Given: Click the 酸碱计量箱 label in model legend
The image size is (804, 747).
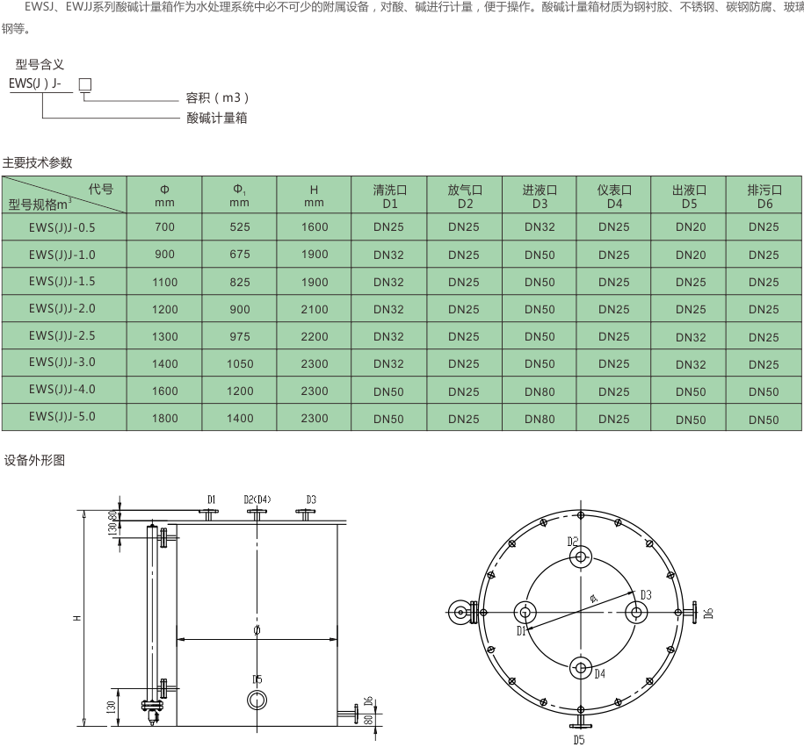Looking at the screenshot, I should coord(216,118).
